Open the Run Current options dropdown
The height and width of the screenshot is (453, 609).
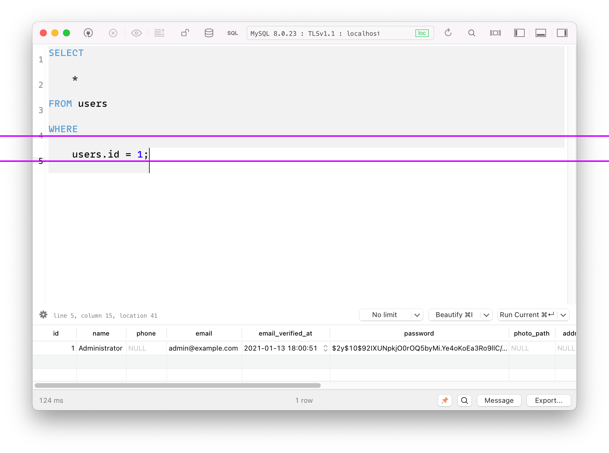[563, 315]
